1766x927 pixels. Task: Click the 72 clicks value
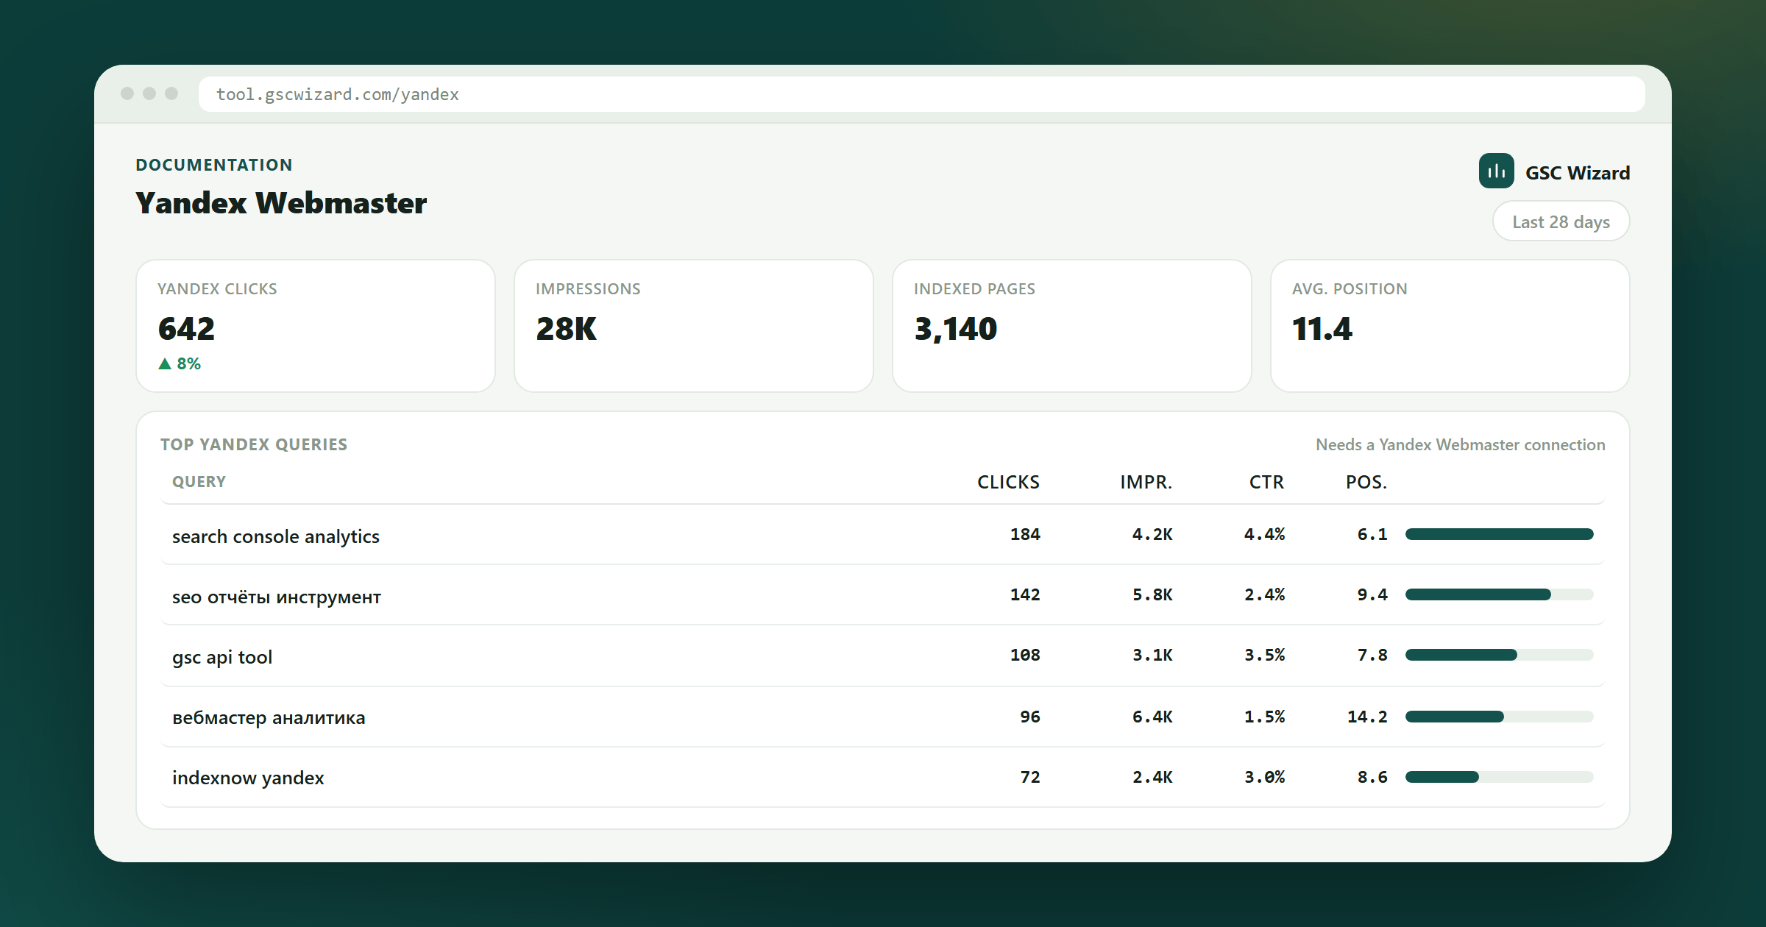tap(1030, 777)
